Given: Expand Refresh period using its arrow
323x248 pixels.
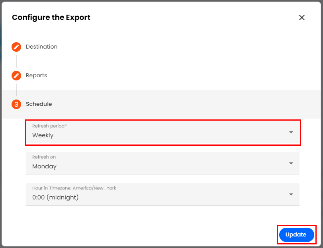Looking at the screenshot, I should tap(291, 132).
